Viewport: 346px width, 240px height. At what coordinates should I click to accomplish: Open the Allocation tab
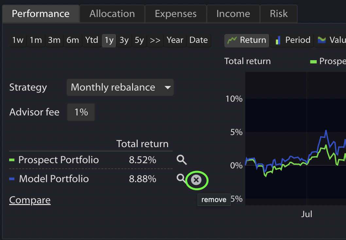point(112,14)
